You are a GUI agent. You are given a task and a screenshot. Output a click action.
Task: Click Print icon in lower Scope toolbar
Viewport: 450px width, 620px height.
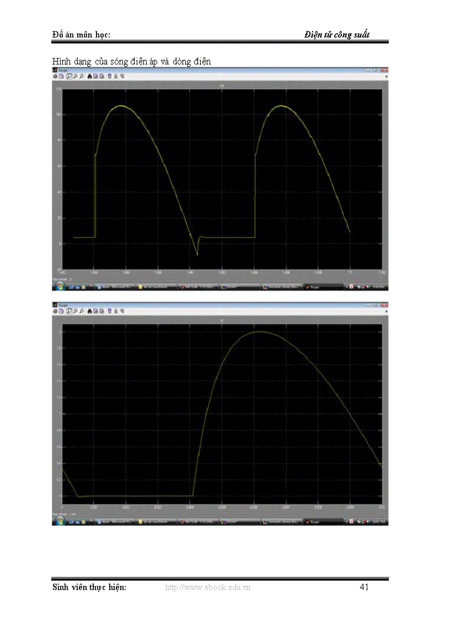click(55, 311)
